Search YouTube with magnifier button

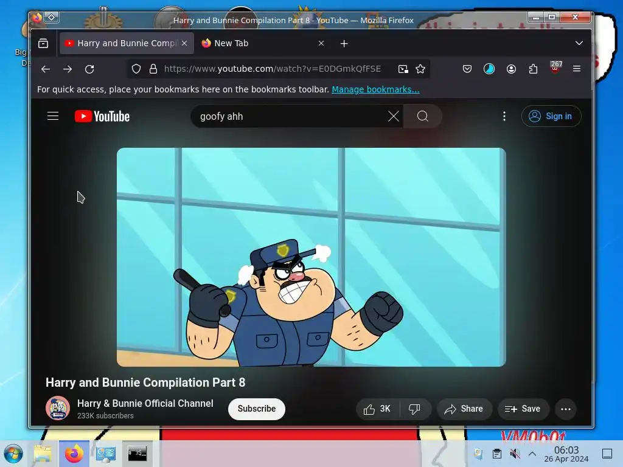(423, 116)
